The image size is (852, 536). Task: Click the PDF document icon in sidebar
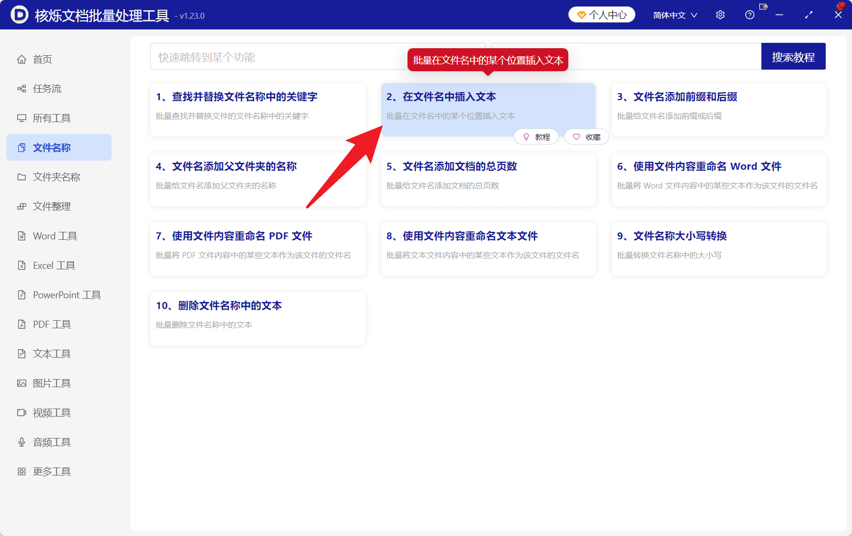click(21, 324)
